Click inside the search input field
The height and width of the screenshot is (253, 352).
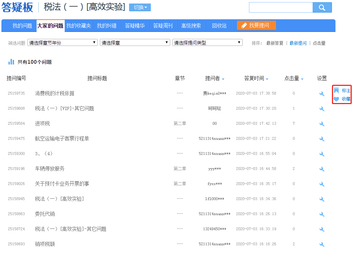280,7
